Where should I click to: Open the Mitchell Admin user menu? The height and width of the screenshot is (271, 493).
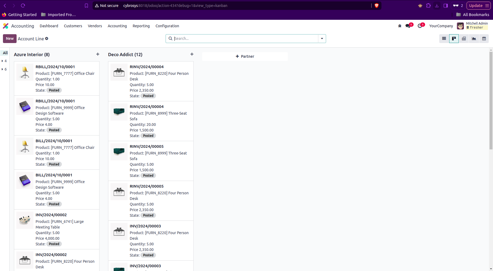click(477, 25)
